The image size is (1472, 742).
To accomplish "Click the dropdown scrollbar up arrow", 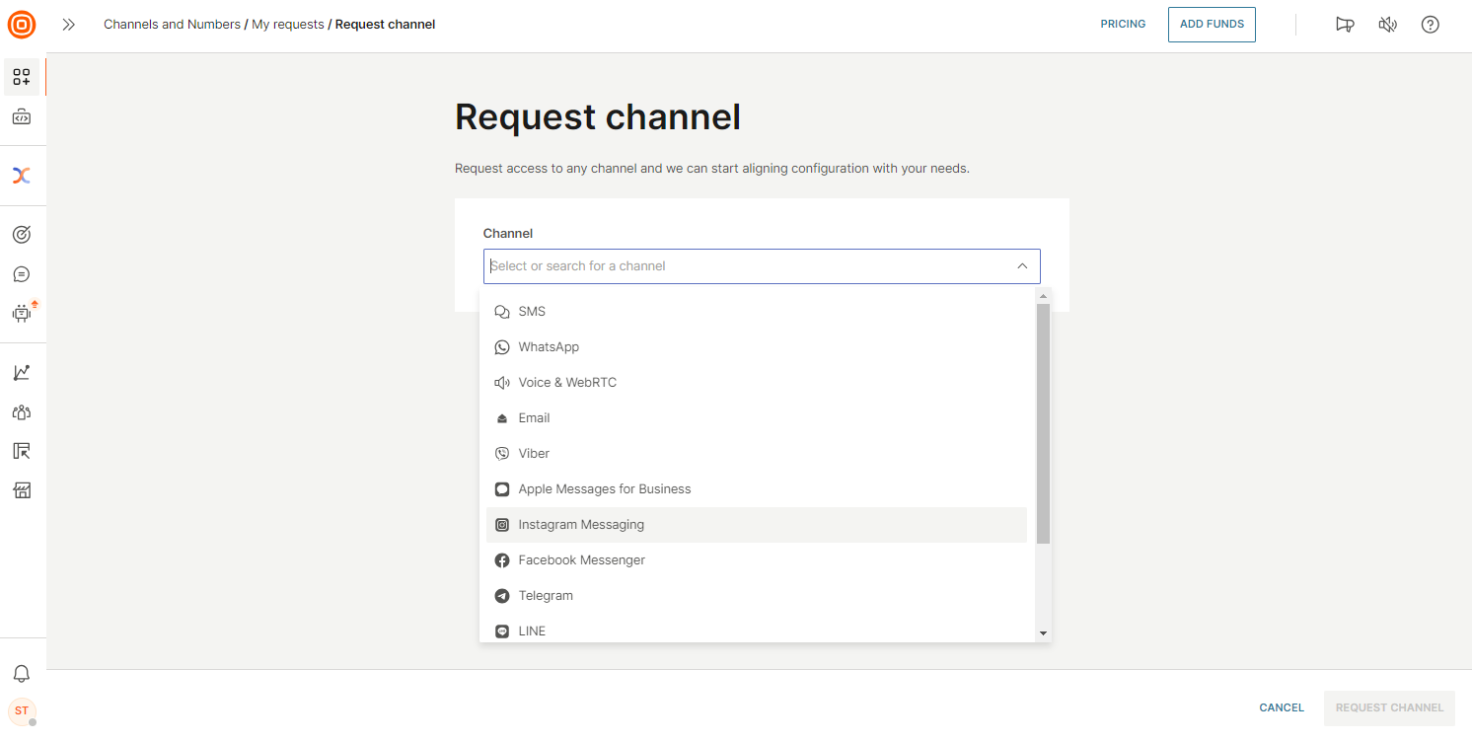I will click(1043, 296).
